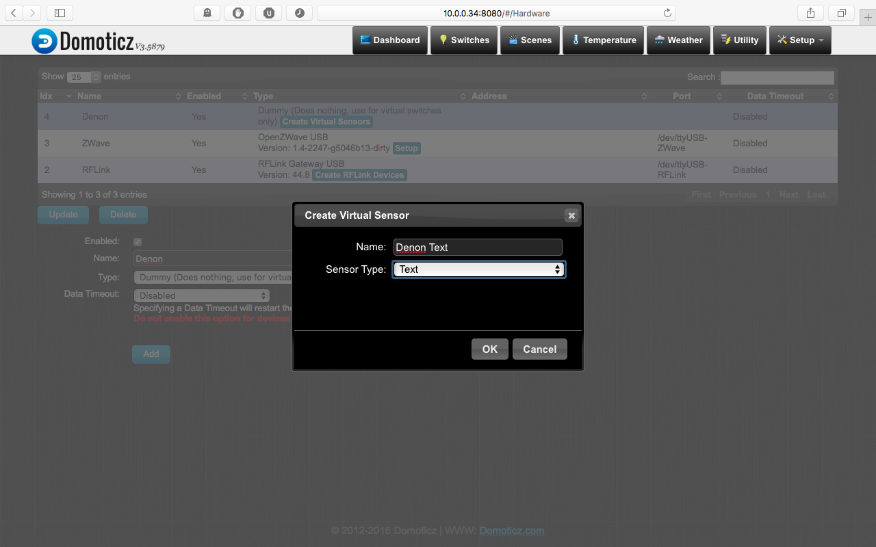Select page 1 in pagination
This screenshot has width=876, height=547.
click(768, 195)
